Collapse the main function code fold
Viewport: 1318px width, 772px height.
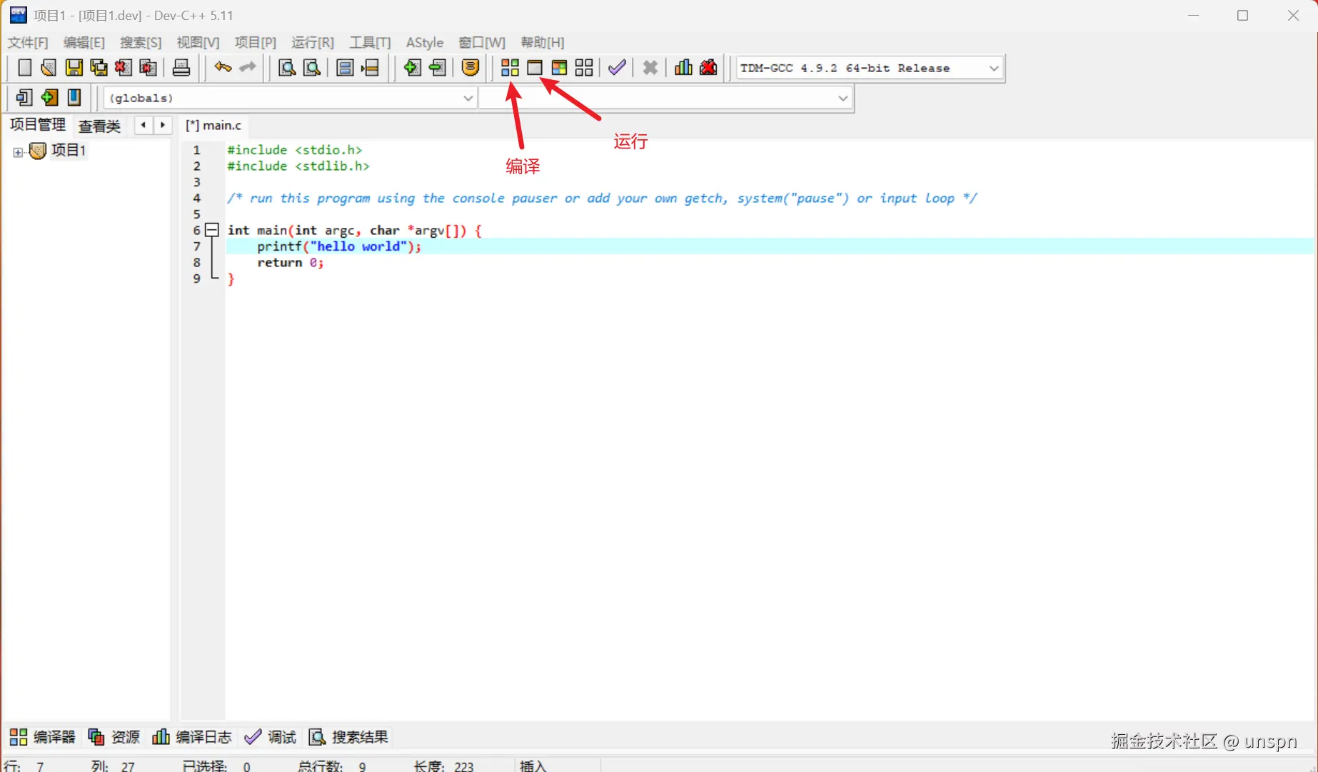(212, 230)
